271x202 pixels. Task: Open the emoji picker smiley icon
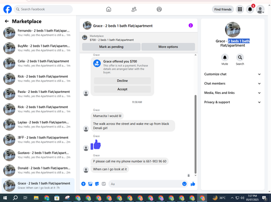point(184,184)
